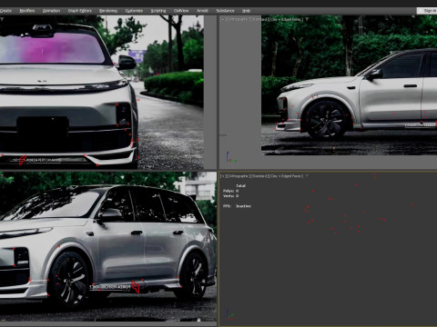
Task: Click the Verts: 0 statistic text
Action: (231, 196)
